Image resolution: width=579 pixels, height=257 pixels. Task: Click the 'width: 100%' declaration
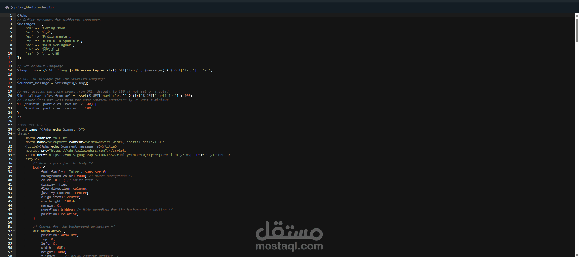(53, 248)
